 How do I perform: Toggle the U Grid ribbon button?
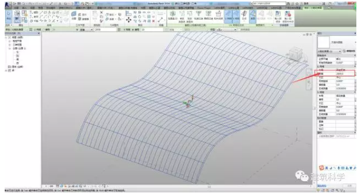[228, 16]
